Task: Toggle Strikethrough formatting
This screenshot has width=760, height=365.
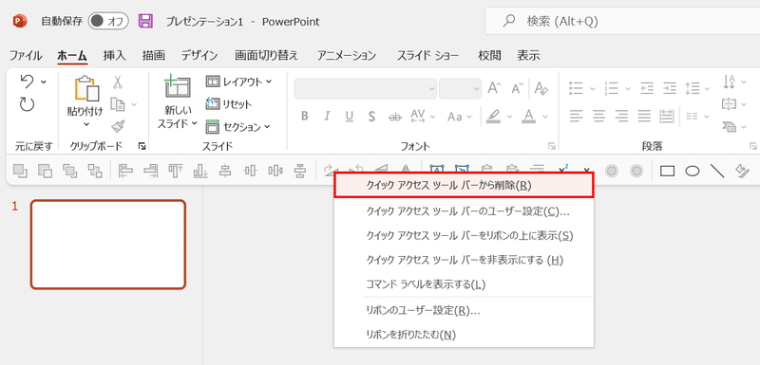Action: click(x=395, y=117)
